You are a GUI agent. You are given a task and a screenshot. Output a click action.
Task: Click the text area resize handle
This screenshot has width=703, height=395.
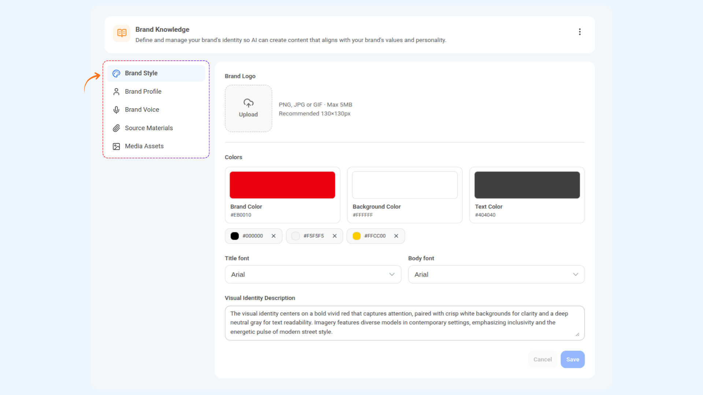pyautogui.click(x=577, y=334)
